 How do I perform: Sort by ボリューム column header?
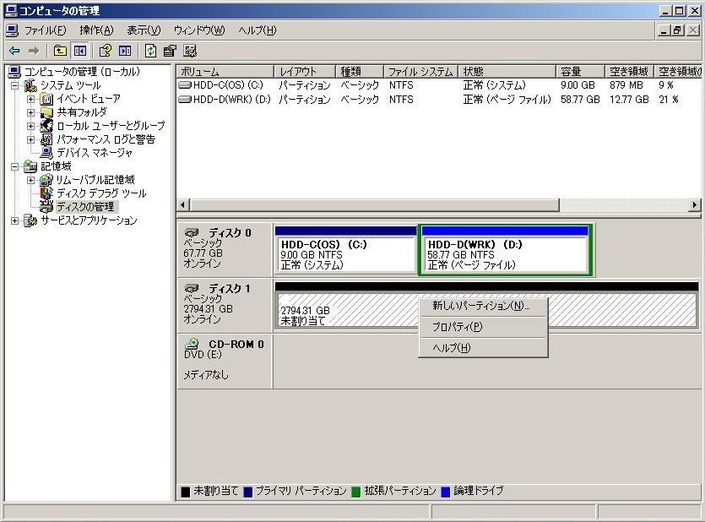pos(225,72)
